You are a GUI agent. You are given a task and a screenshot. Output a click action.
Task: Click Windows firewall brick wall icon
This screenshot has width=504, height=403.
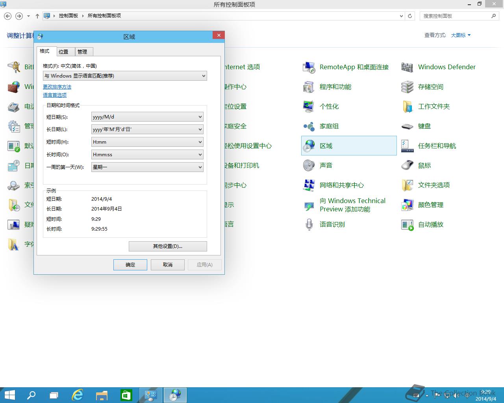pos(14,87)
